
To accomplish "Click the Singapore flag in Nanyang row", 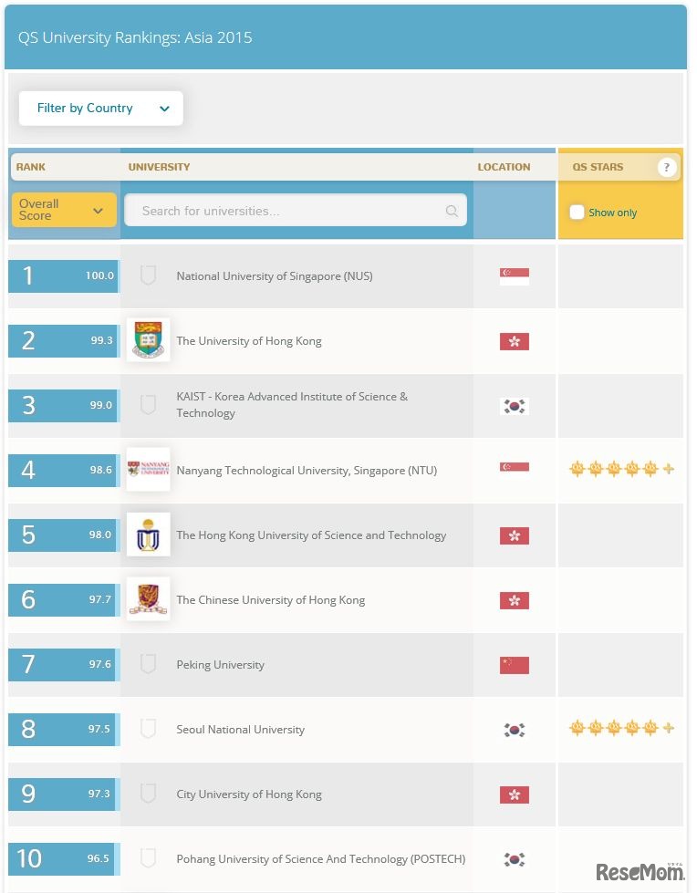I will coord(515,467).
